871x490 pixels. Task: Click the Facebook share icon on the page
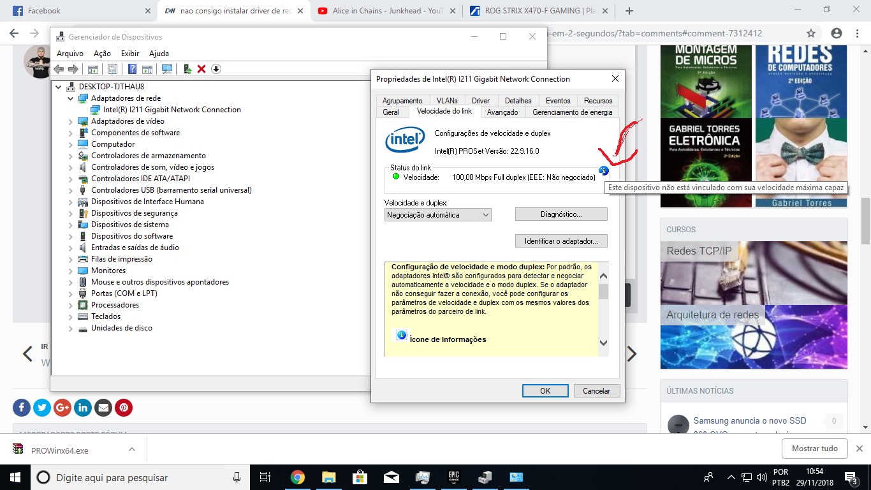click(x=22, y=407)
